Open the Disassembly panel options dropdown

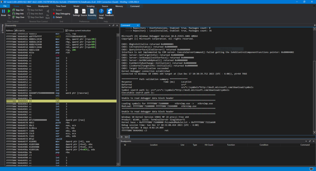point(110,26)
